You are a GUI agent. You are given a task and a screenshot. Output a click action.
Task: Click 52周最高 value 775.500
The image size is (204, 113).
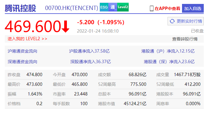[x=138, y=84]
